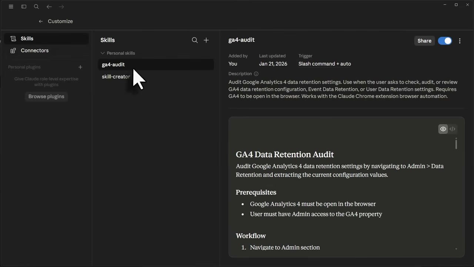Image resolution: width=474 pixels, height=267 pixels.
Task: Return from Customize using the back arrow
Action: pyautogui.click(x=41, y=21)
